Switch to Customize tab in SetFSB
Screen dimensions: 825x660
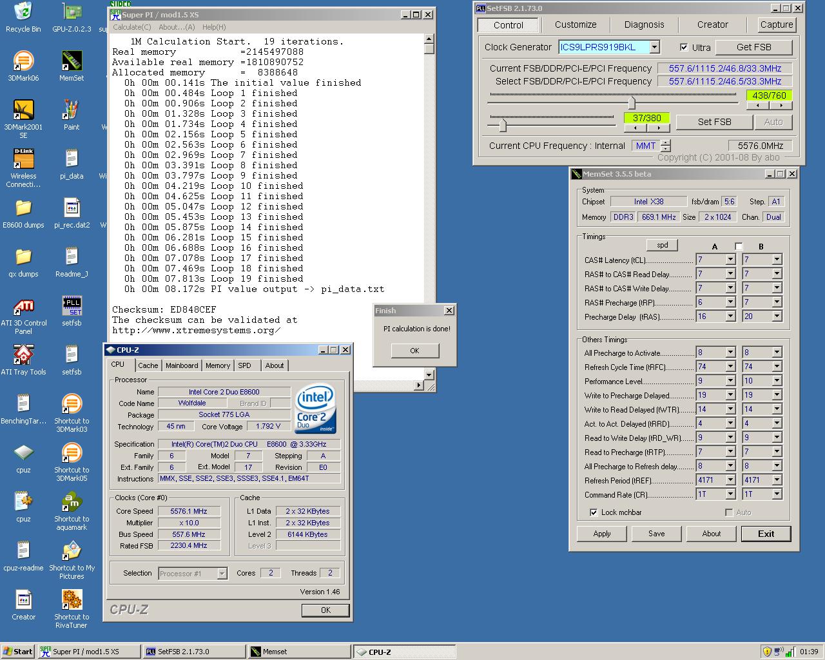point(576,24)
